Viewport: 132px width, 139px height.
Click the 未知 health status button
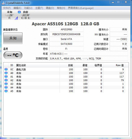click(x=13, y=38)
